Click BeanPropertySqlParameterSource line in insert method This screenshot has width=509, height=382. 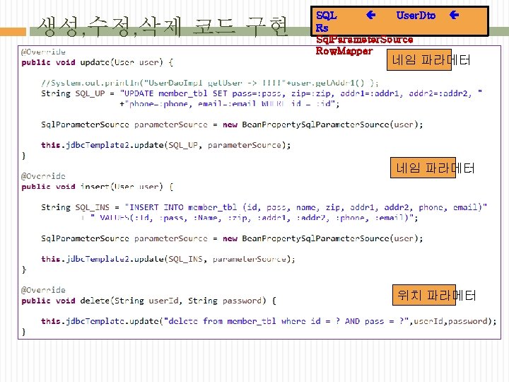[232, 239]
